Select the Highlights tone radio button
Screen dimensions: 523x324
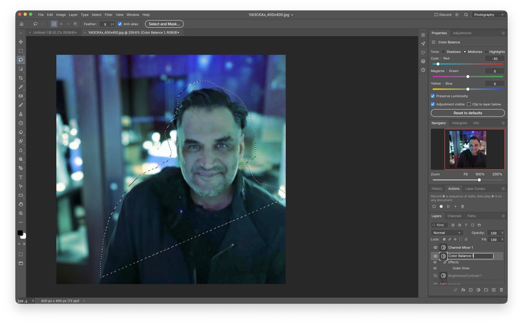click(x=486, y=52)
